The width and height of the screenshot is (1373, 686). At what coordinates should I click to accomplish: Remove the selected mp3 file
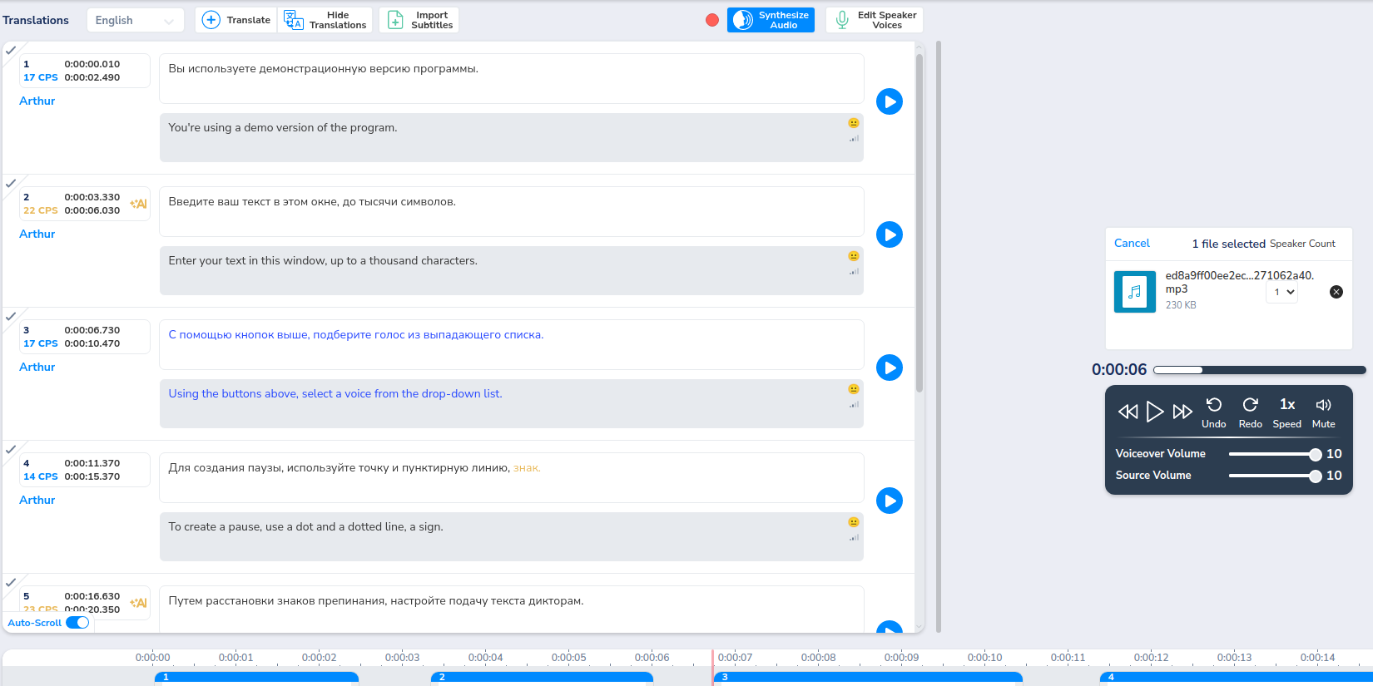click(1336, 292)
